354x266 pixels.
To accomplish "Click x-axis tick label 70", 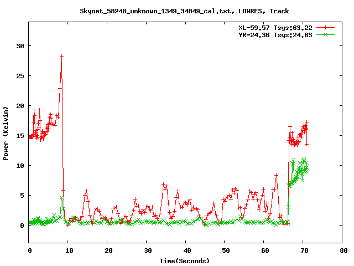I will tap(304, 250).
